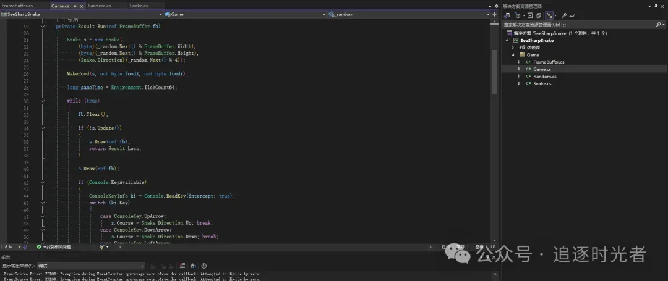Screen dimensions: 668x281
Task: Click the clock timestamp icon in Output toolbar
Action: click(x=203, y=266)
